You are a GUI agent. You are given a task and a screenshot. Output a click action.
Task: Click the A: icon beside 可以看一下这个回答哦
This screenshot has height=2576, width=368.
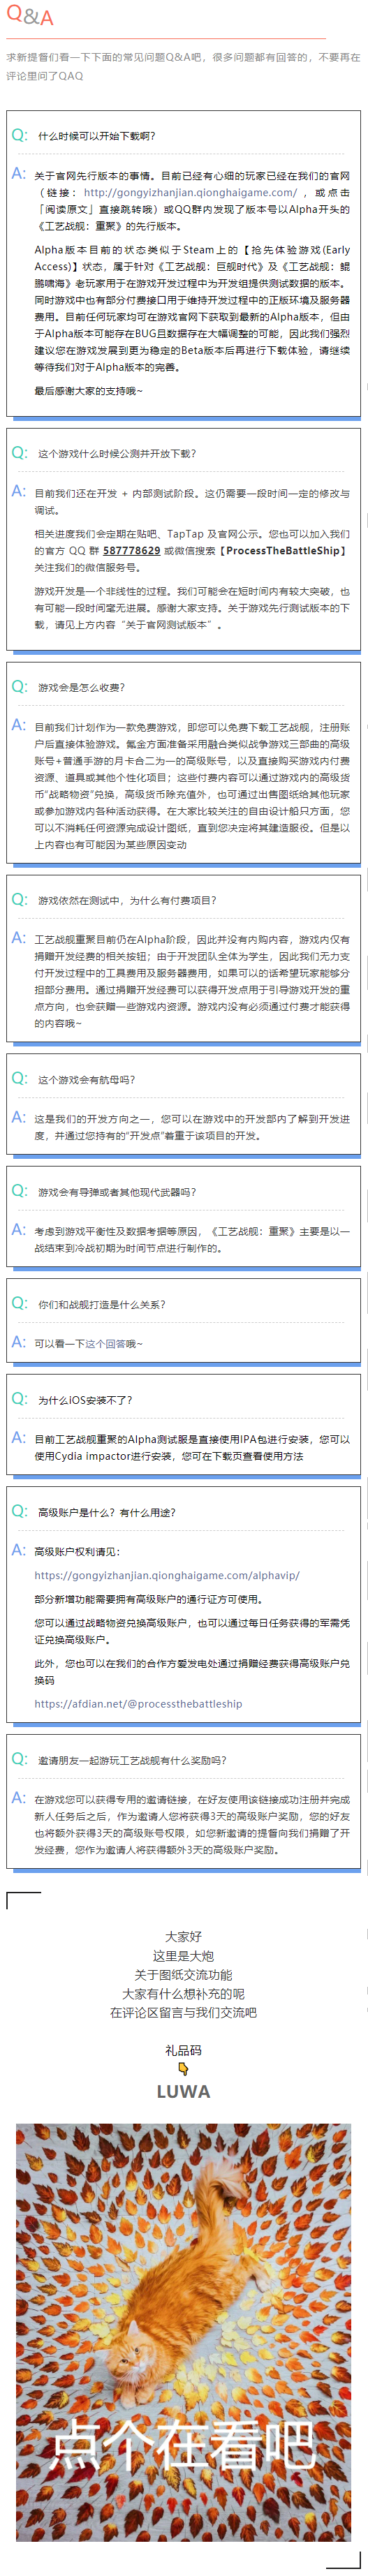19,1341
